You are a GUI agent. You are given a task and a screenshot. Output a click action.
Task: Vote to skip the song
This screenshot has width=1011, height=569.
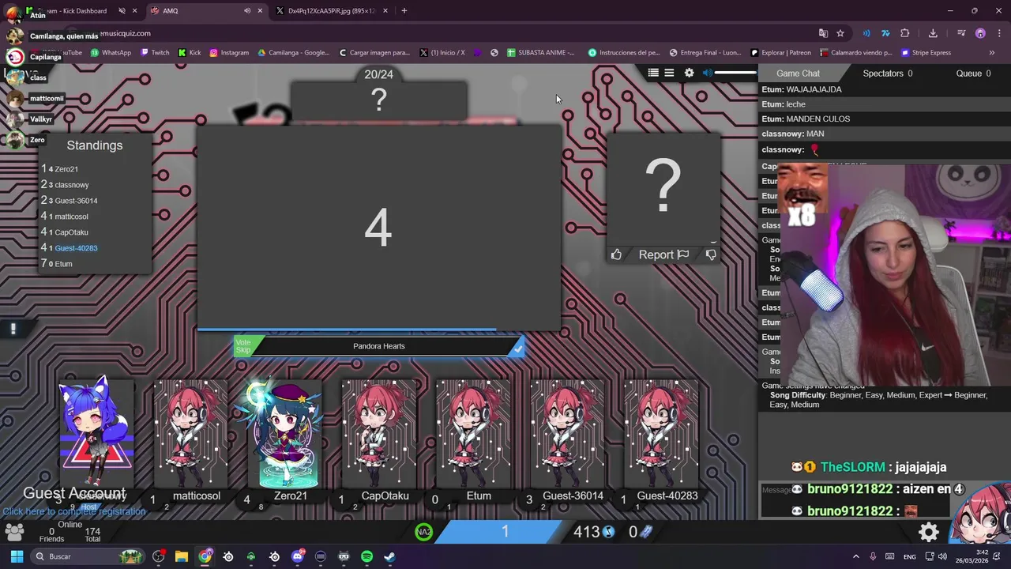pos(243,346)
